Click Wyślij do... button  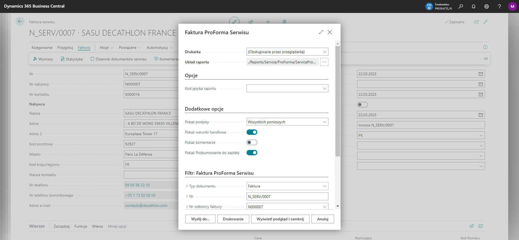[200, 219]
